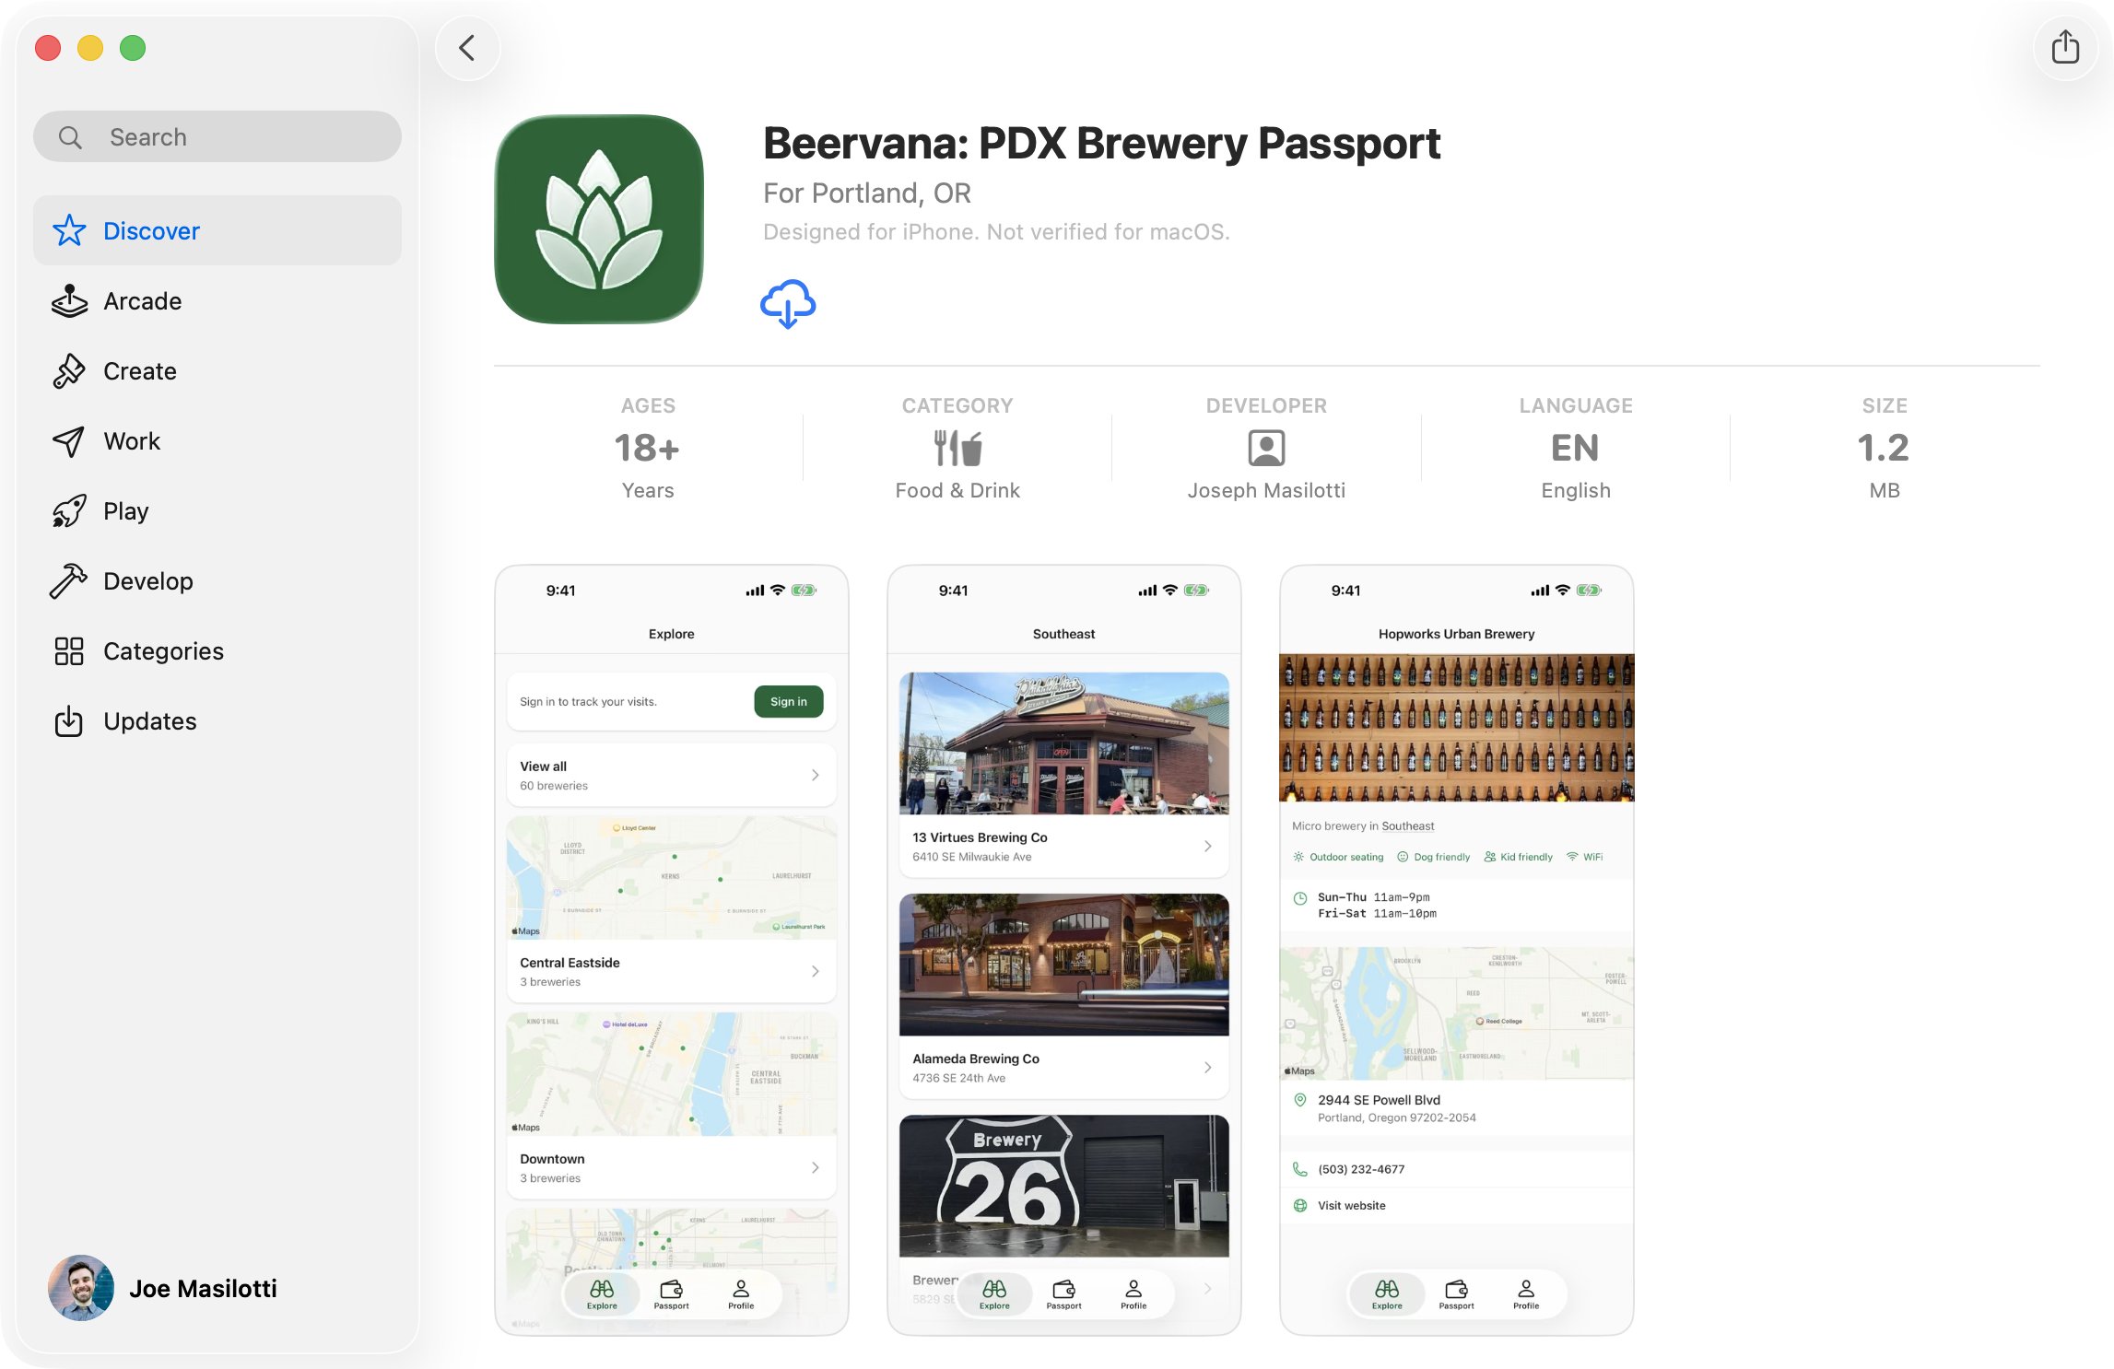Select Develop in the sidebar
The image size is (2114, 1369).
tap(217, 581)
